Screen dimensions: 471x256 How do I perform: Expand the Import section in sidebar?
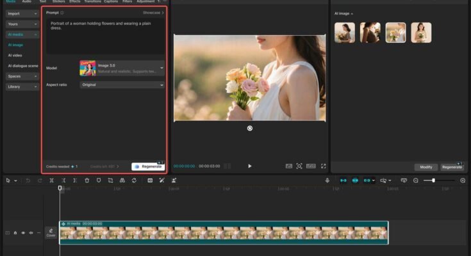pyautogui.click(x=22, y=13)
